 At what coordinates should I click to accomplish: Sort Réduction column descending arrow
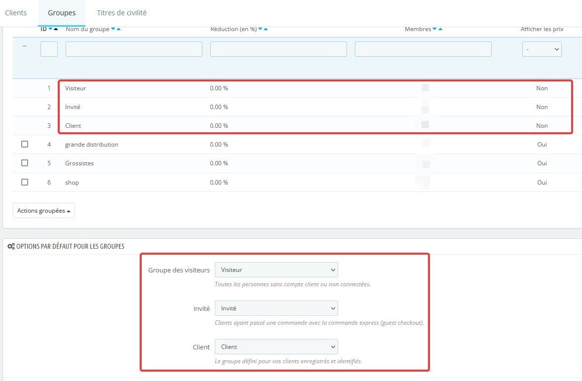click(260, 29)
